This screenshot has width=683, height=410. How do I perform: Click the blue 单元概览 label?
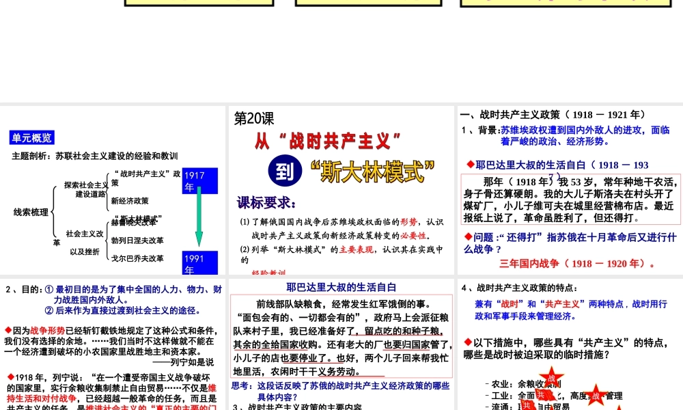[32, 138]
